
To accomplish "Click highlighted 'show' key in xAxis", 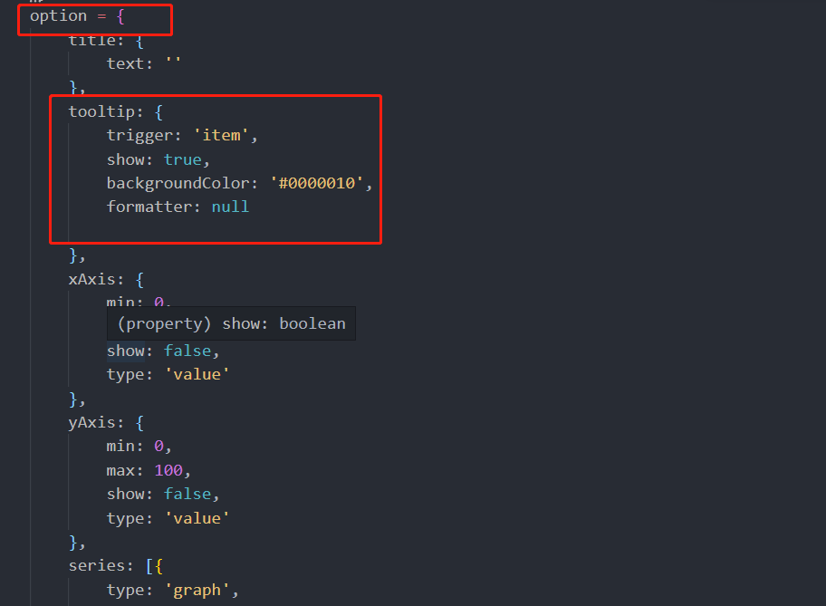I will click(x=125, y=351).
